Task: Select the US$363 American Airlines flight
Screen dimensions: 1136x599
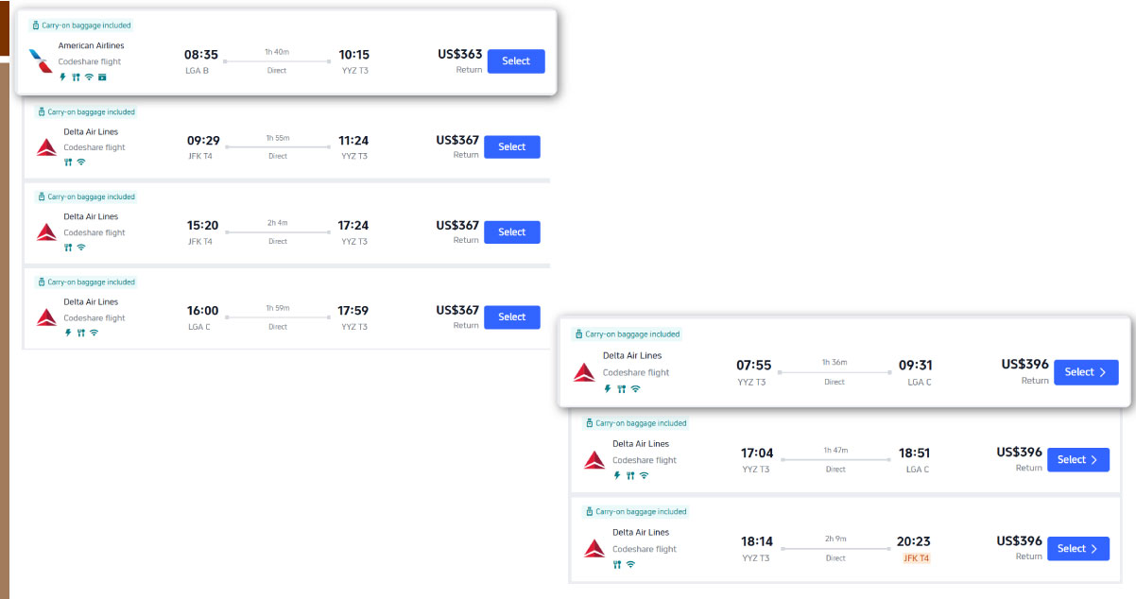Action: coord(515,61)
